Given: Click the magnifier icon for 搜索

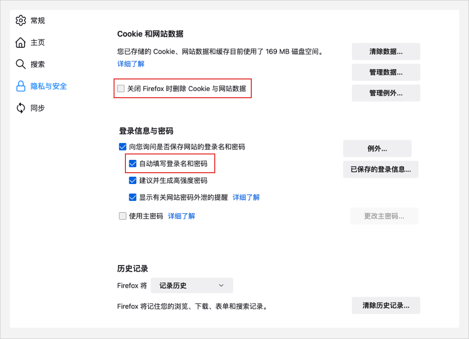Looking at the screenshot, I should (21, 64).
